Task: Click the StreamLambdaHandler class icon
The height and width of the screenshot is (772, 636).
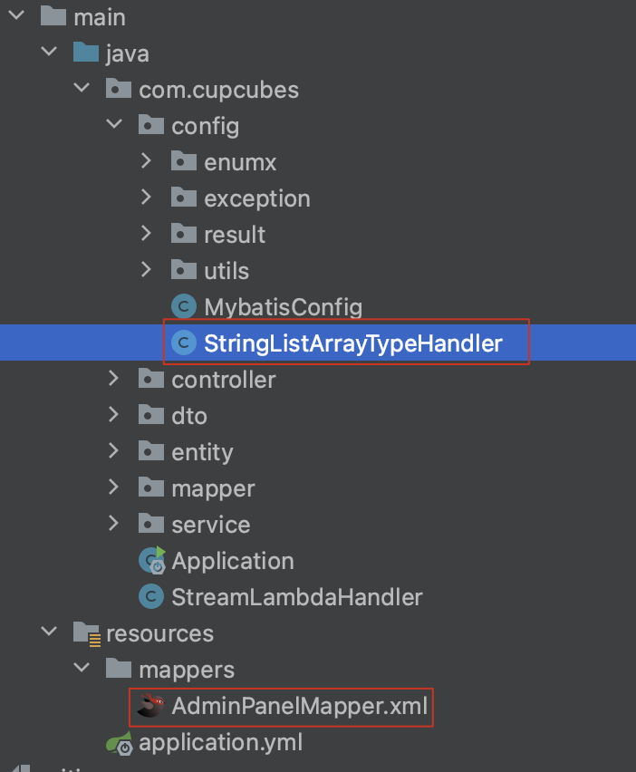Action: point(151,596)
